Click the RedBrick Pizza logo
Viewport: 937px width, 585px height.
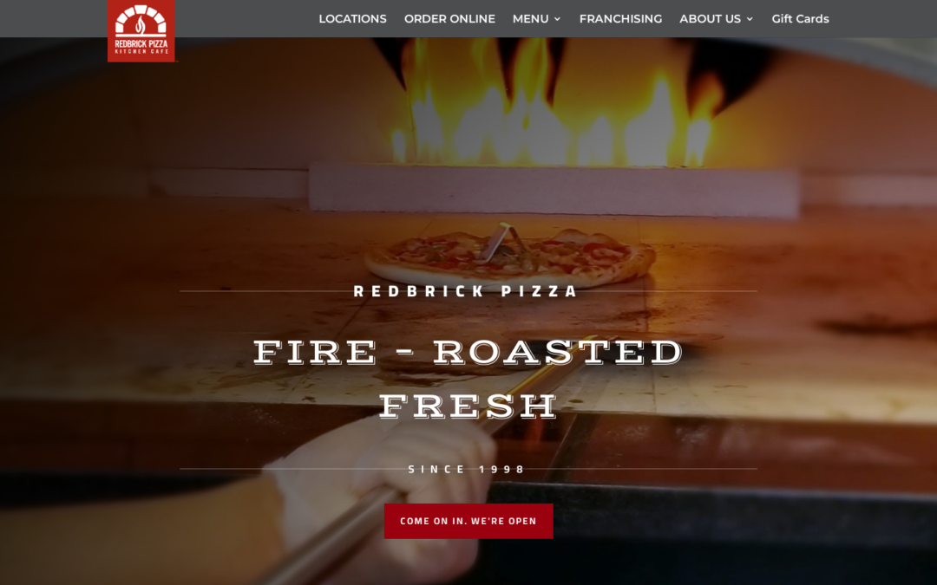pos(141,30)
